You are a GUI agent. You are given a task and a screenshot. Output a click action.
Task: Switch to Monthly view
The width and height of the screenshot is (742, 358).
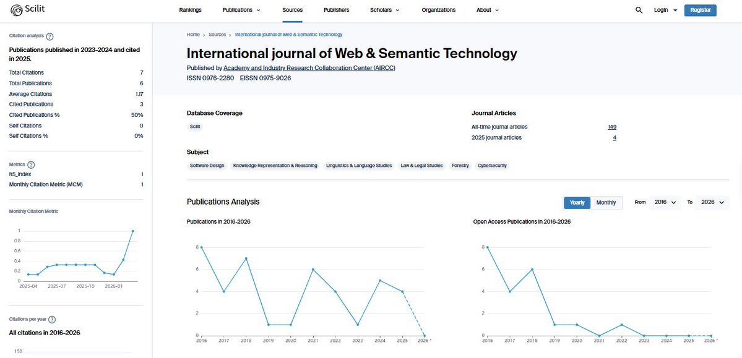pos(606,202)
